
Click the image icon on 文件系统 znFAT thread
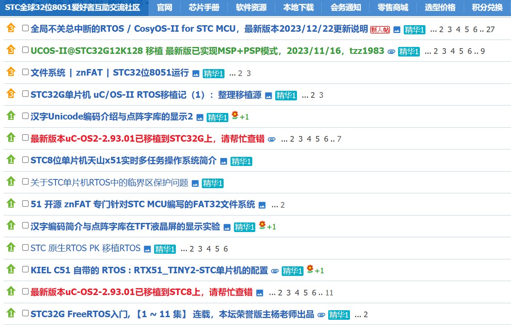tap(195, 74)
